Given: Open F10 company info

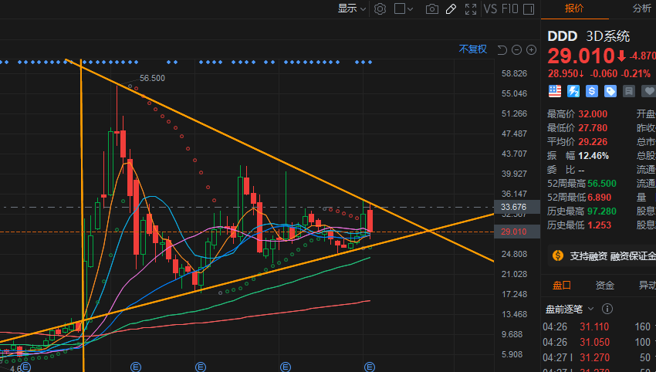Looking at the screenshot, I should click(x=509, y=8).
